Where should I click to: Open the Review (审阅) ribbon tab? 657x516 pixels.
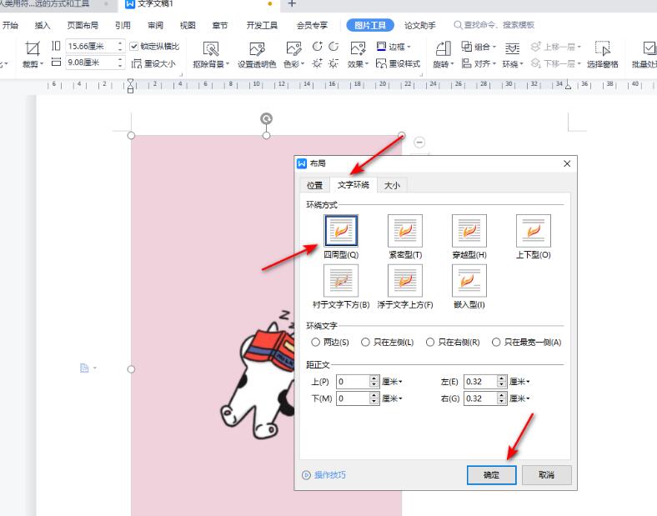(x=155, y=26)
